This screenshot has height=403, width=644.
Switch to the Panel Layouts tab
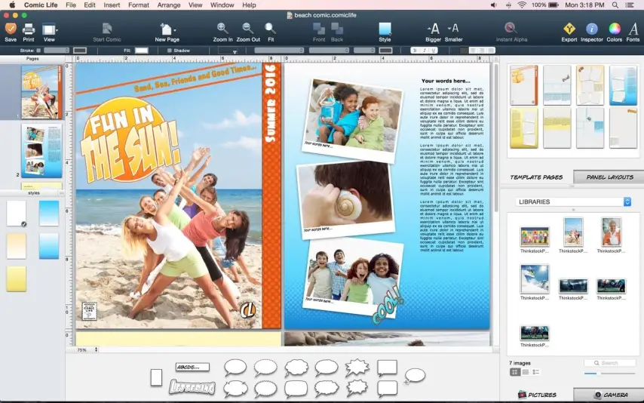[609, 177]
